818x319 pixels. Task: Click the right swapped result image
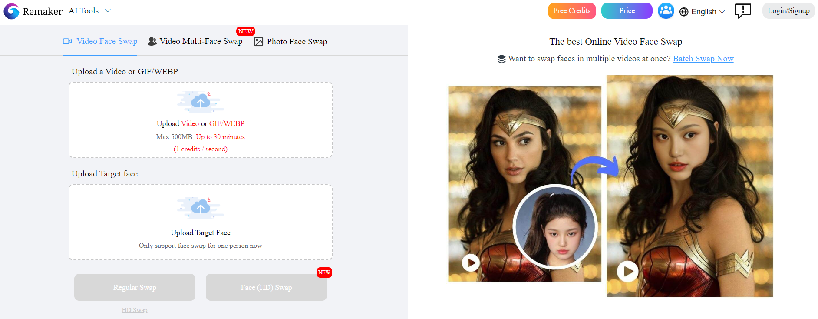(x=689, y=186)
